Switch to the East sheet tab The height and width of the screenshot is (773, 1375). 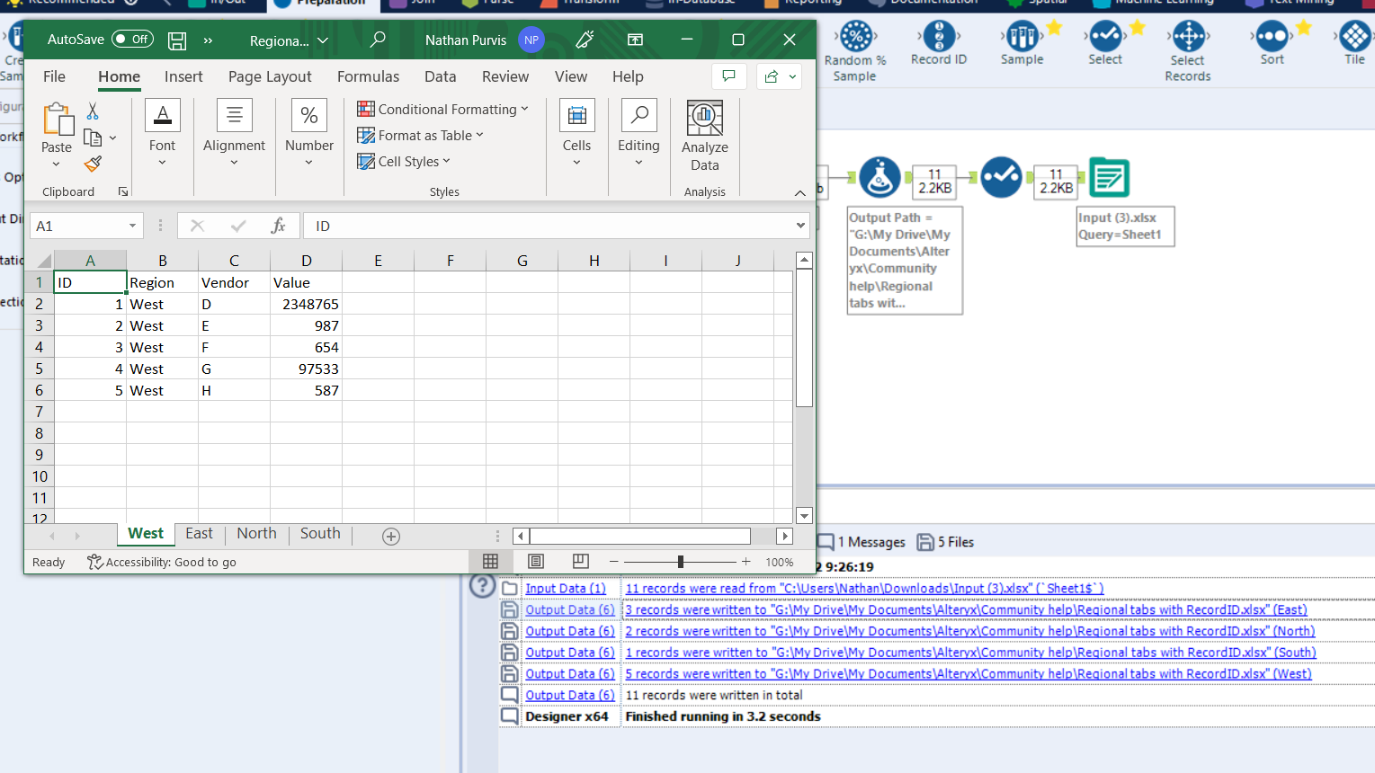199,533
